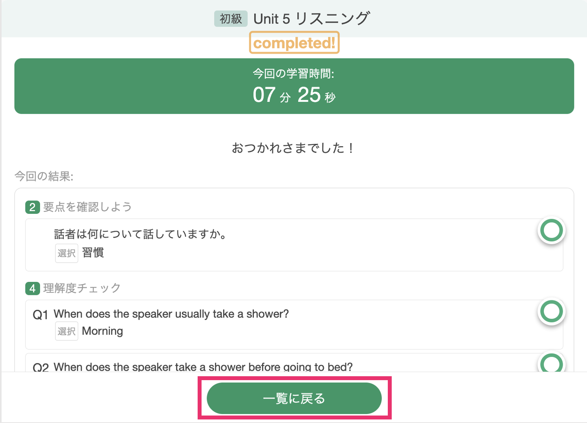Image resolution: width=587 pixels, height=423 pixels.
Task: Click the green number 4 section badge
Action: click(32, 288)
